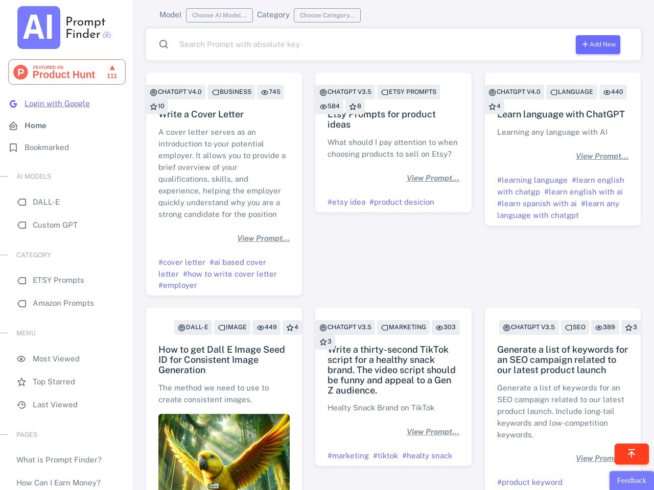This screenshot has width=654, height=490.
Task: Click the tag icon beside Amazon Prompts
Action: [x=22, y=303]
